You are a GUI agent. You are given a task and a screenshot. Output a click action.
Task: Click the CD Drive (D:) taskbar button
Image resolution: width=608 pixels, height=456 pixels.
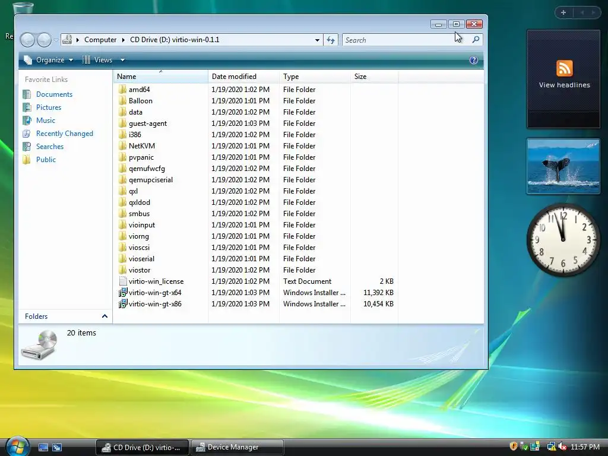[142, 447]
